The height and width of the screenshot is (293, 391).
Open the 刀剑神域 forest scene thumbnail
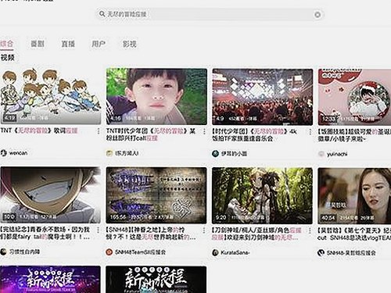coord(262,195)
